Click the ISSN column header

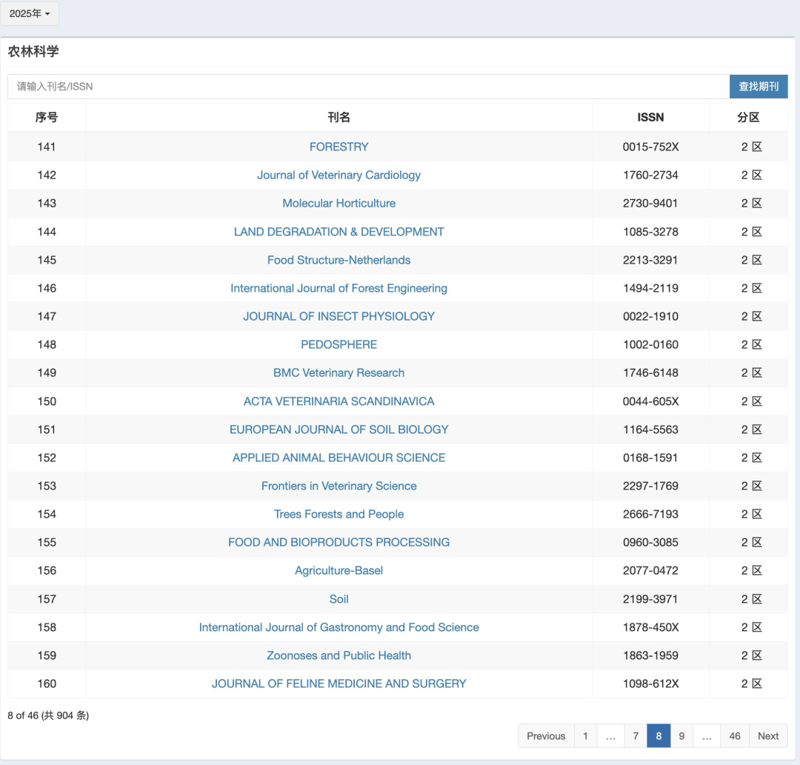point(650,117)
